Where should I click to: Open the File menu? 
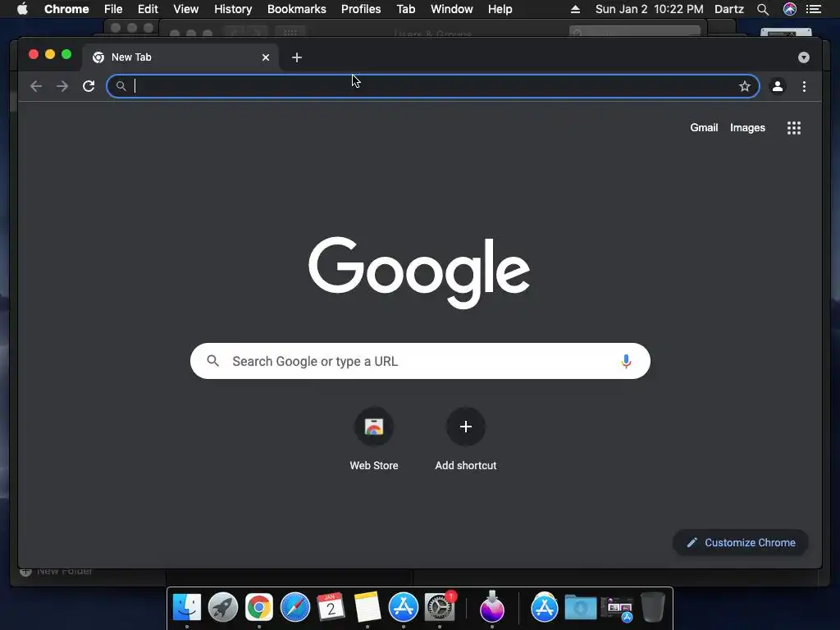point(113,9)
